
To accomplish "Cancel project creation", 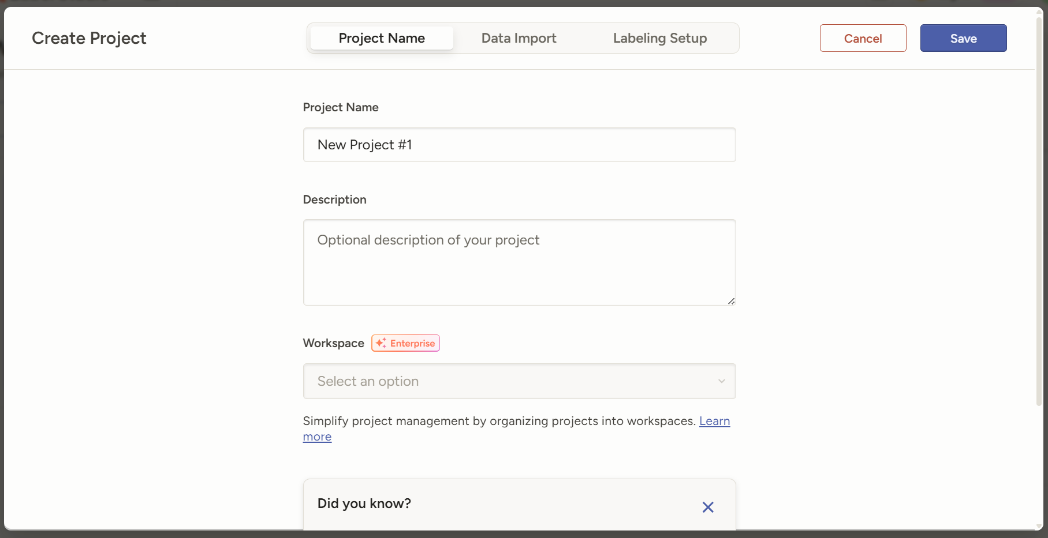I will coord(863,38).
